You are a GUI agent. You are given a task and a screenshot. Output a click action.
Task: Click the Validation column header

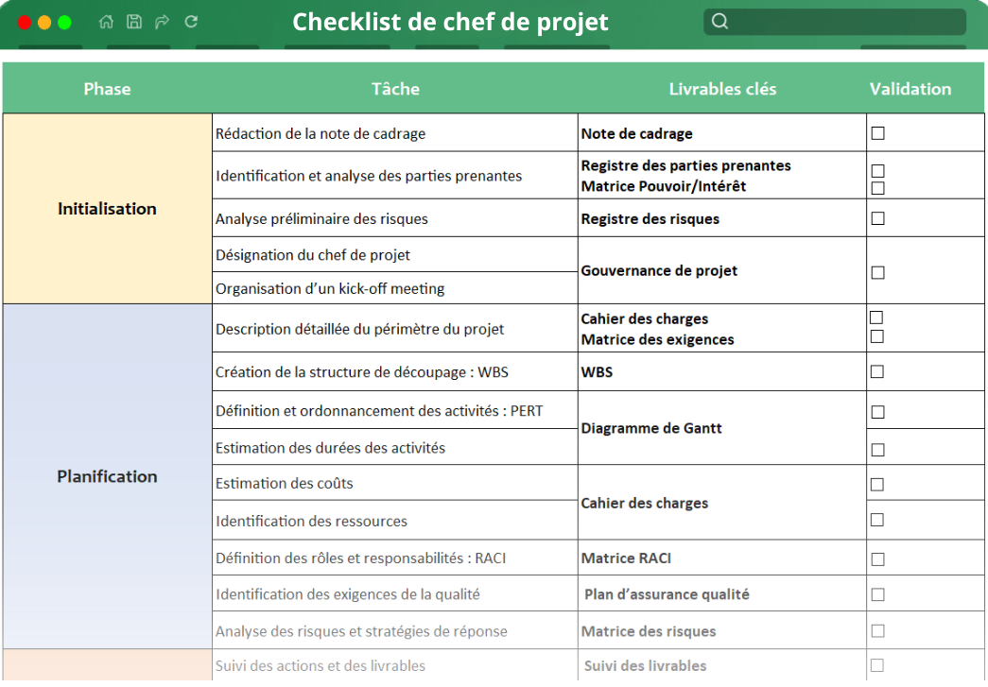910,89
